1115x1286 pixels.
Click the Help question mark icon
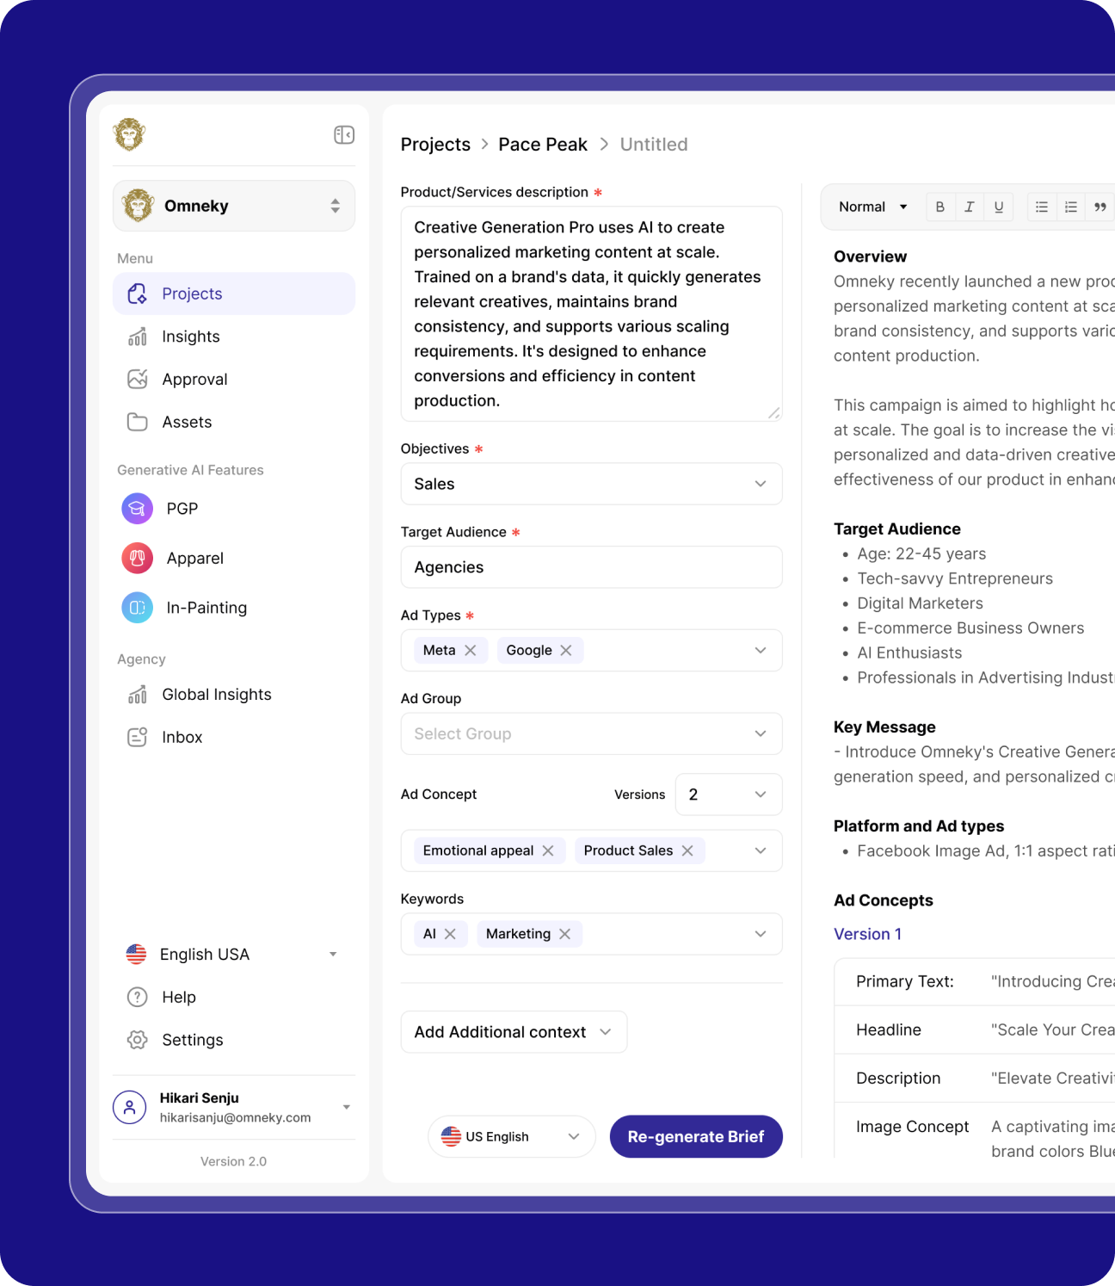[x=137, y=997]
